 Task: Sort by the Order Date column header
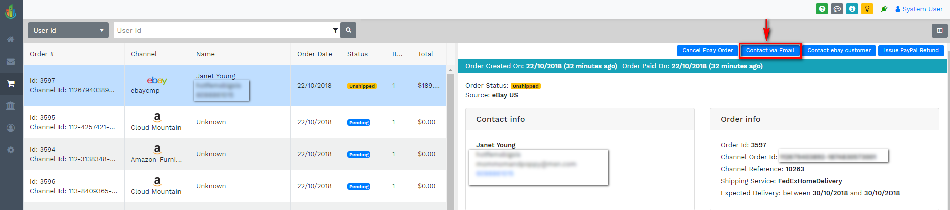[x=314, y=54]
